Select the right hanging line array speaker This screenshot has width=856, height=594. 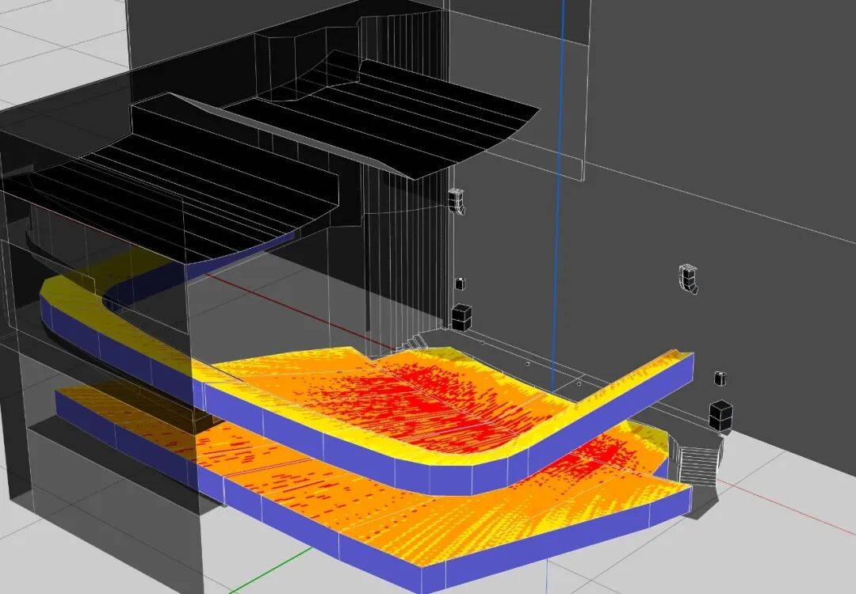[x=688, y=280]
